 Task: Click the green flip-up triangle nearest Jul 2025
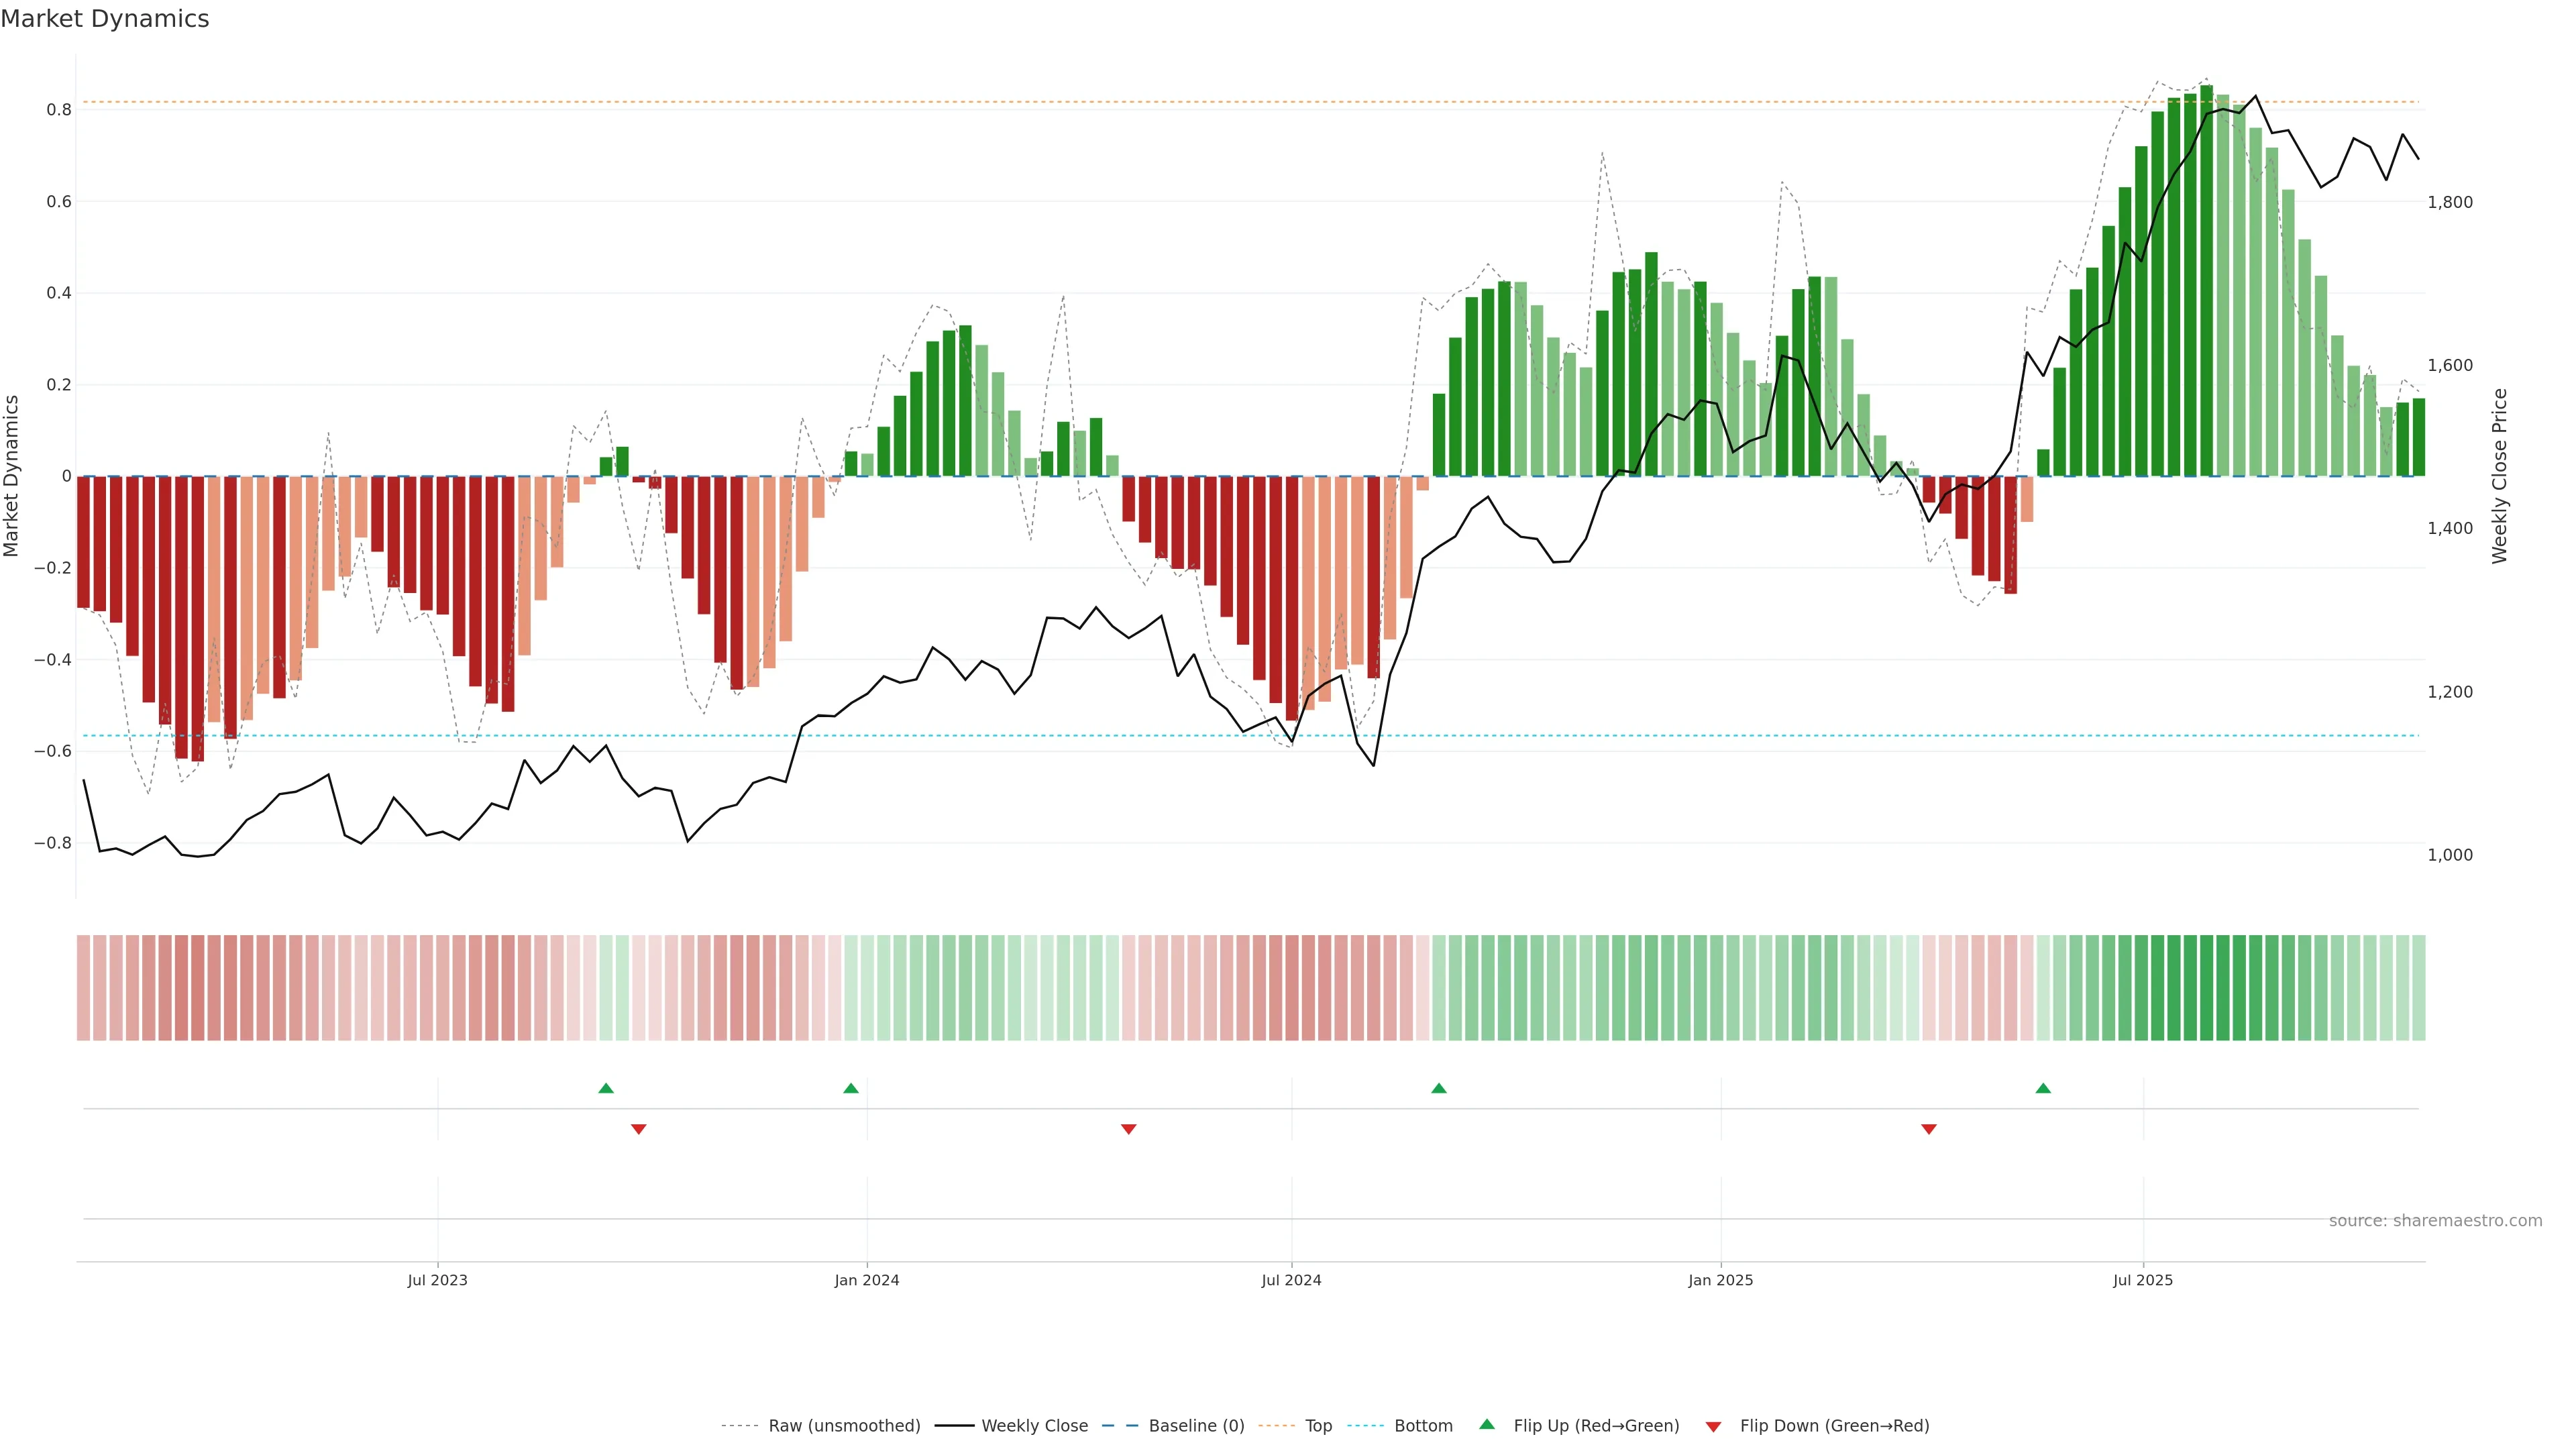coord(2043,1088)
